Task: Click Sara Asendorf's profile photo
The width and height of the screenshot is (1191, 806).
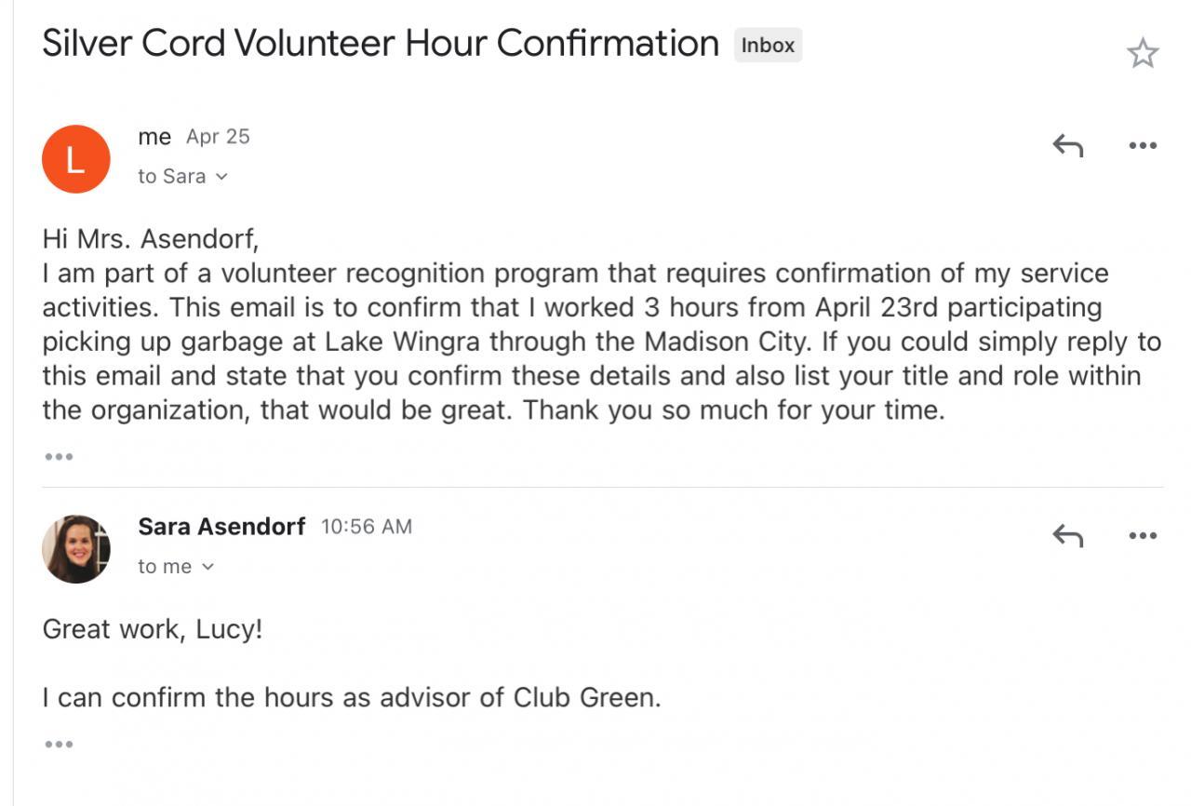Action: pyautogui.click(x=75, y=549)
